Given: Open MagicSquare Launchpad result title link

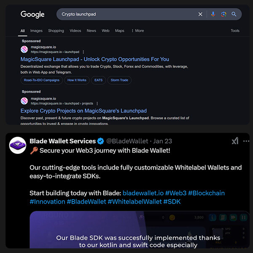Looking at the screenshot, I should coord(95,59).
